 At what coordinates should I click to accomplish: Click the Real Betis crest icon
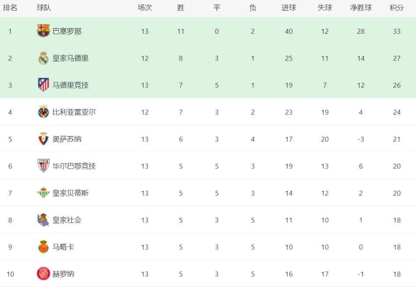point(43,193)
